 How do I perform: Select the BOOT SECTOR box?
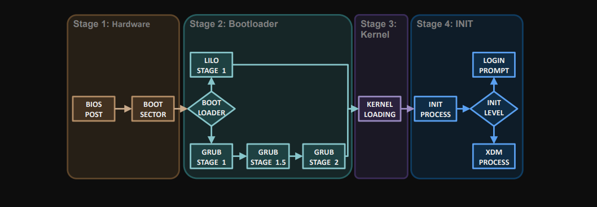pos(153,109)
